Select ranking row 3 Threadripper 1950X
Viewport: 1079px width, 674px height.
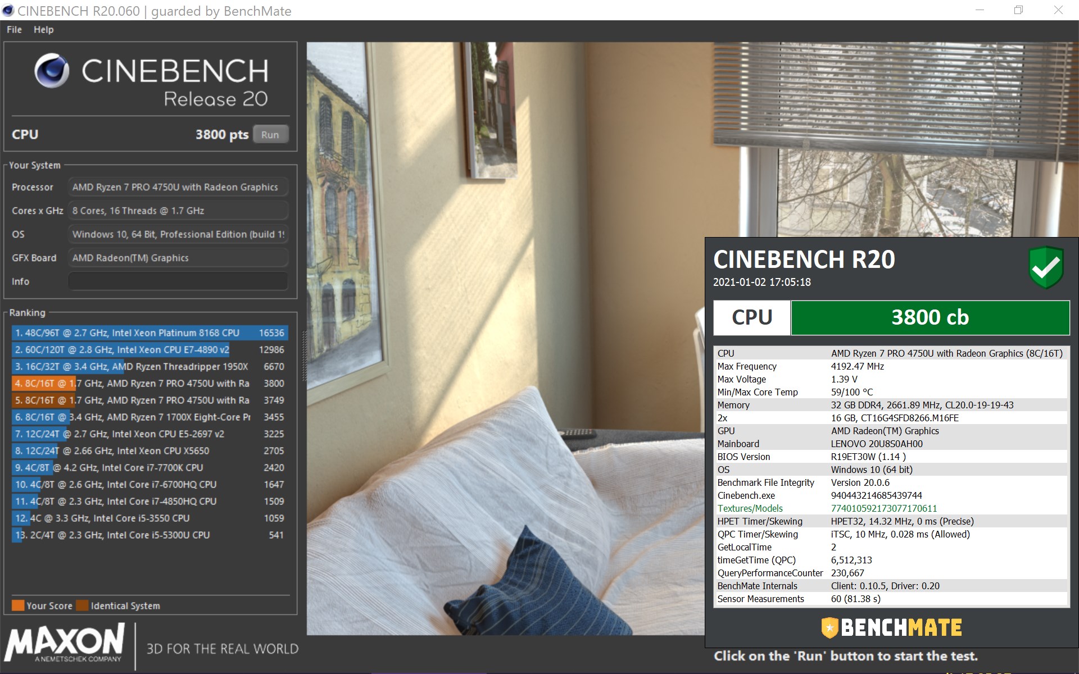point(150,367)
